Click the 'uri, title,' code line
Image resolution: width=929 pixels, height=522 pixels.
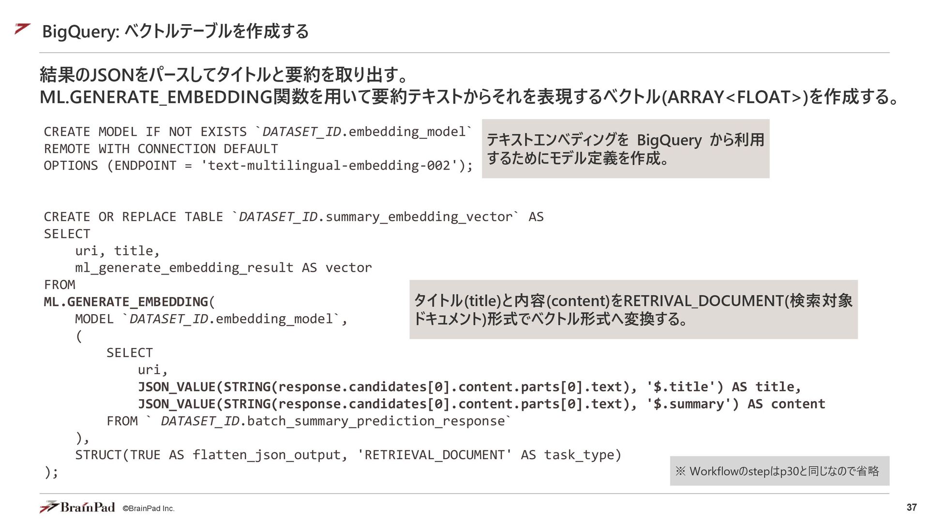118,250
